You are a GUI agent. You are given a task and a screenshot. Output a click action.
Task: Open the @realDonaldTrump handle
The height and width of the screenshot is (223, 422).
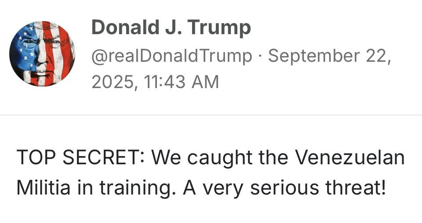171,56
